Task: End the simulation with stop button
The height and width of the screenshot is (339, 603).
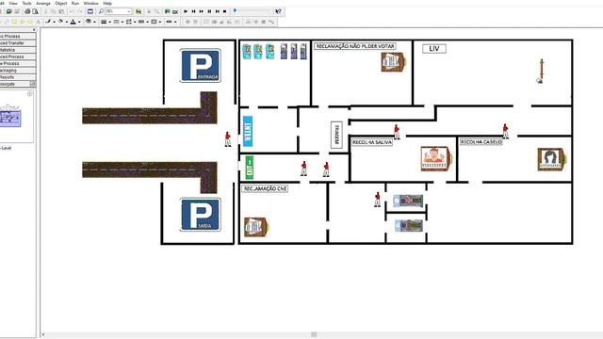Action: (x=225, y=11)
